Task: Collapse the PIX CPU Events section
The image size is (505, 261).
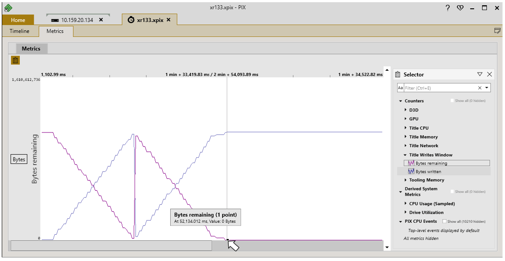Action: pyautogui.click(x=401, y=222)
